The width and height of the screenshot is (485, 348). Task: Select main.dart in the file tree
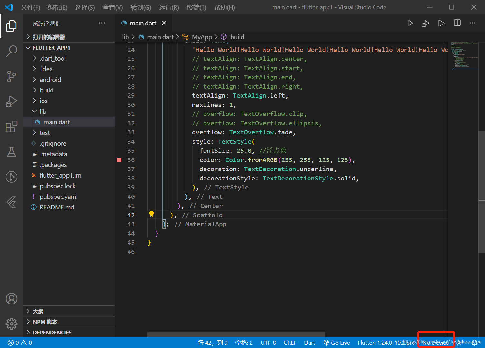tap(69, 122)
